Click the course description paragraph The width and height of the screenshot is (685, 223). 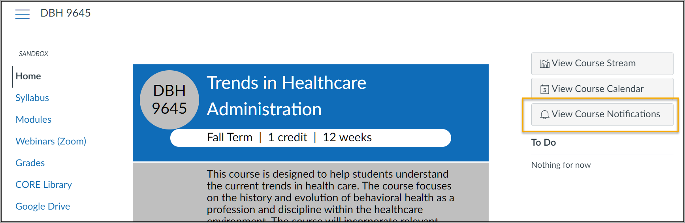click(330, 195)
